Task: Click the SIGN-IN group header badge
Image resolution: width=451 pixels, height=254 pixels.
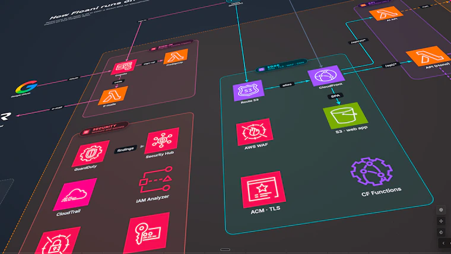Action: (x=171, y=45)
